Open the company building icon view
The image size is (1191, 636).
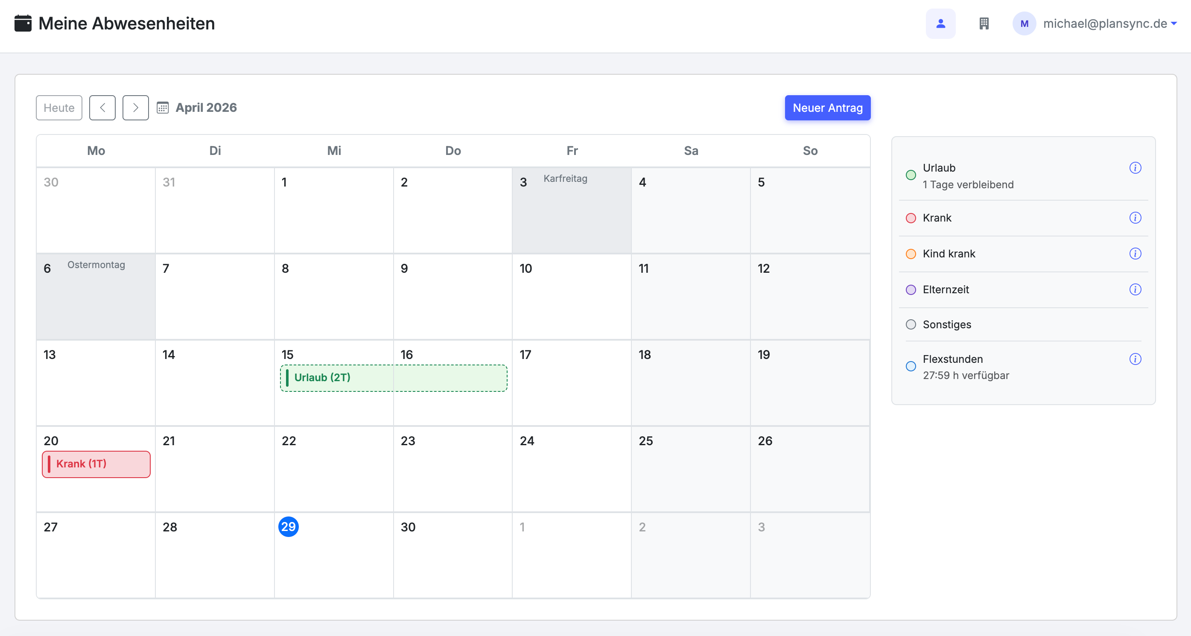pos(984,23)
